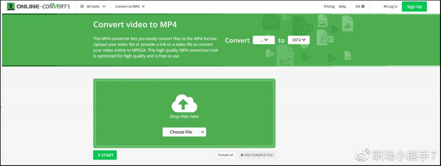Open the Presets dropdown
This screenshot has width=441, height=166.
coord(226,155)
